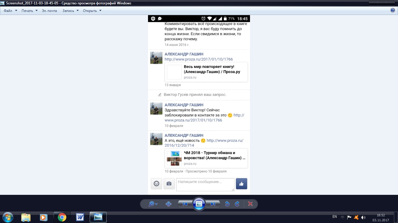Expand the Печать dropdown arrow
The width and height of the screenshot is (398, 223).
(x=36, y=11)
